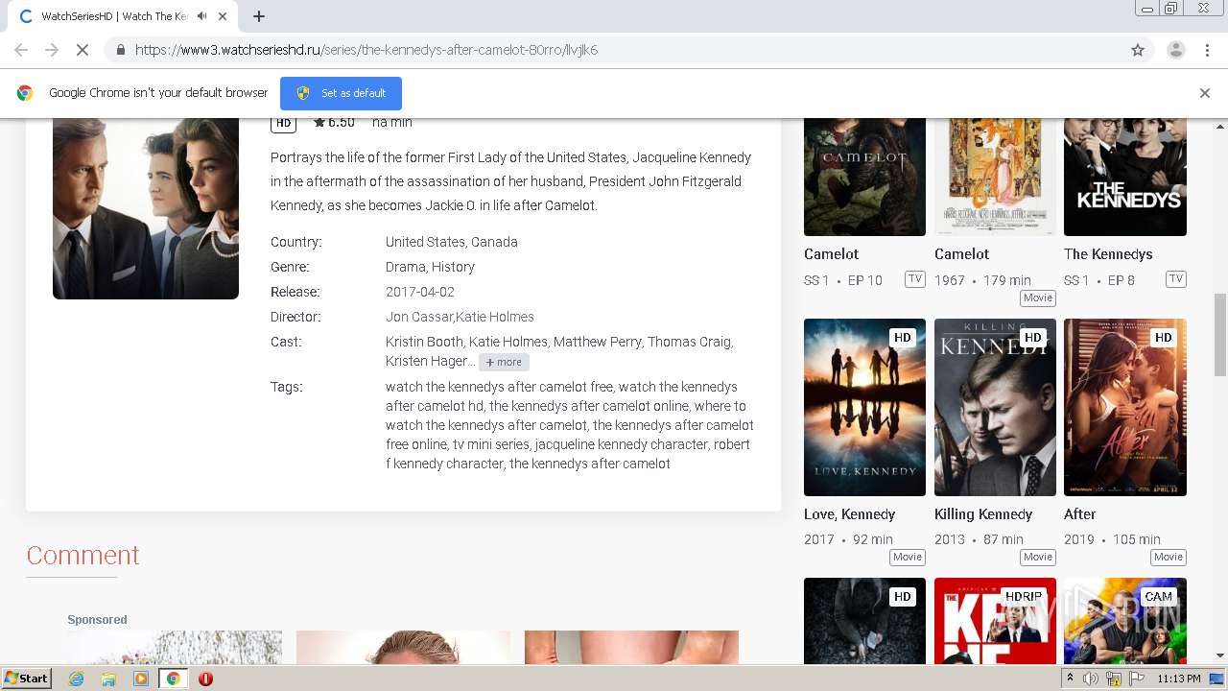Open Windows Media Player from taskbar

click(141, 679)
